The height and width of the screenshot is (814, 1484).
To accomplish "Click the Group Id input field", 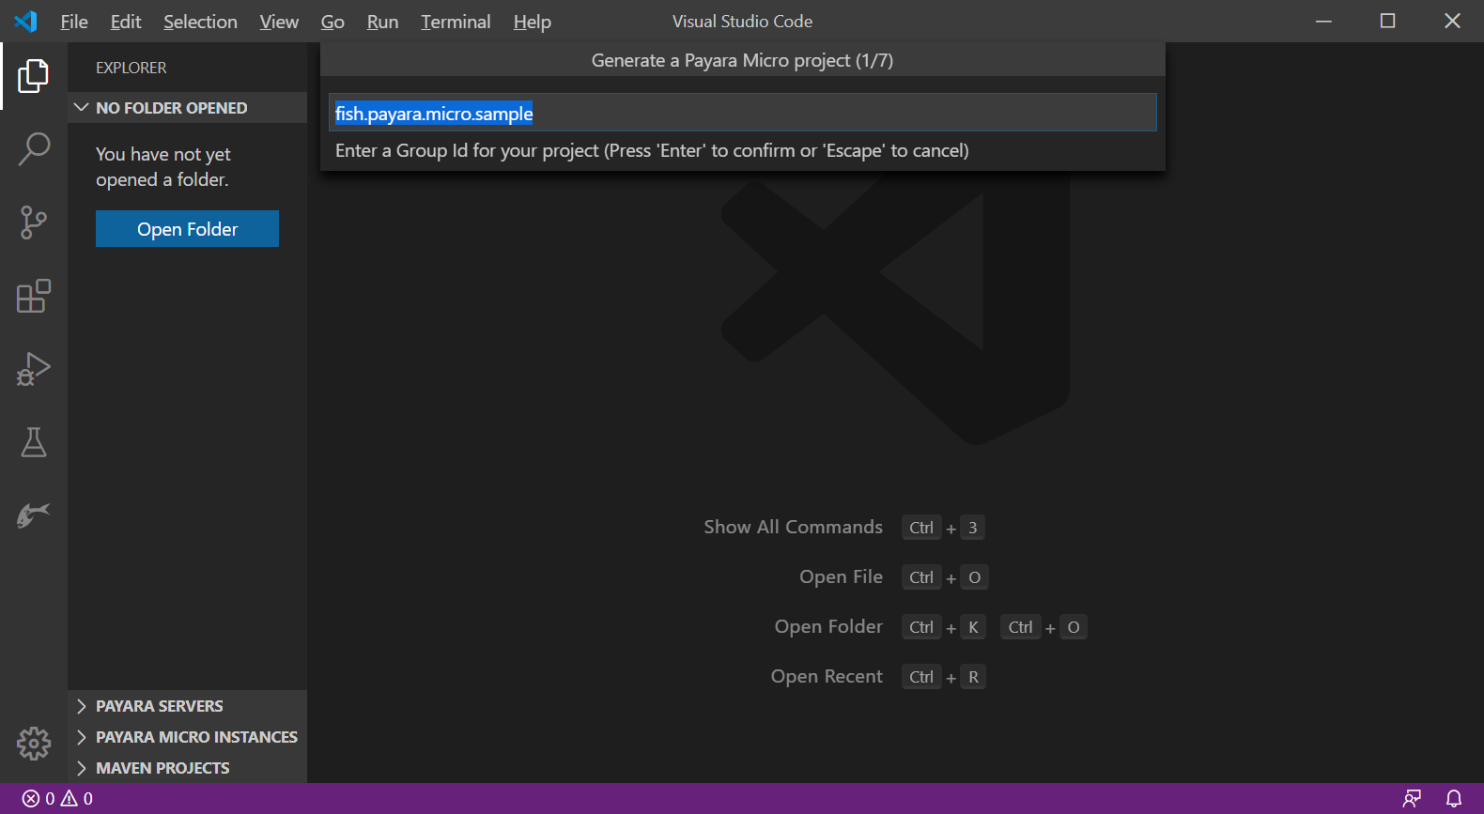I will point(742,113).
